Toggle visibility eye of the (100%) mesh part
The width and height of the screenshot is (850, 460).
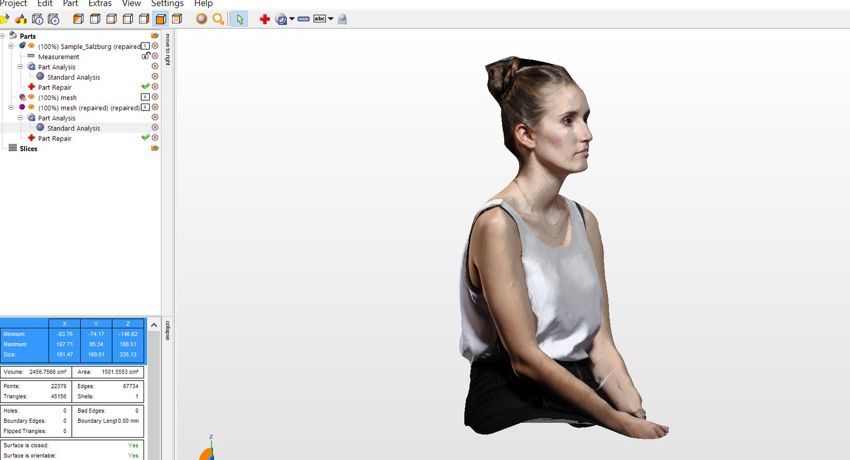tap(31, 97)
